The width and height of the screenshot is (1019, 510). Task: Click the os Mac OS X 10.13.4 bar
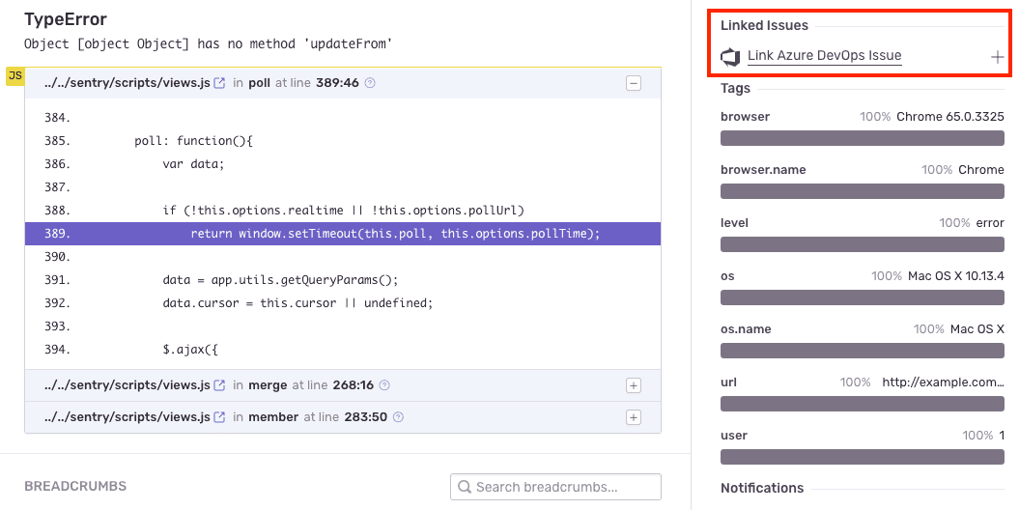coord(862,297)
